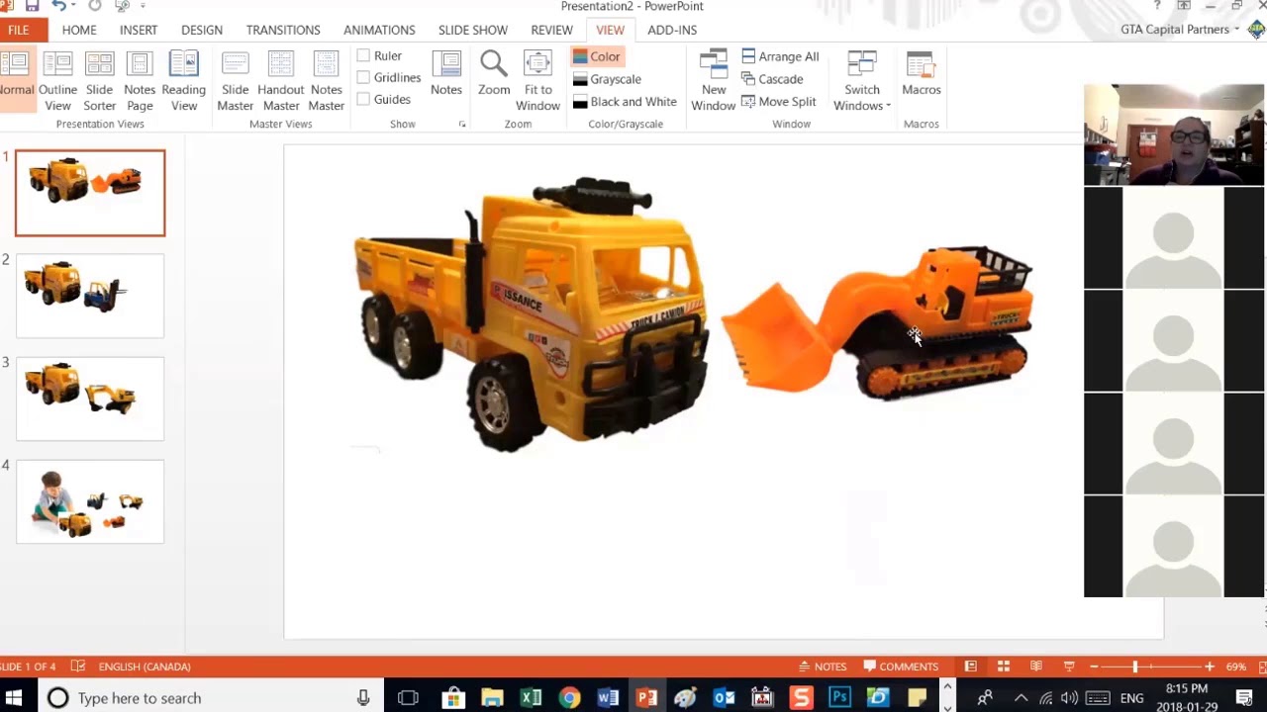This screenshot has height=712, width=1267.
Task: Open Handout Master view
Action: click(281, 80)
